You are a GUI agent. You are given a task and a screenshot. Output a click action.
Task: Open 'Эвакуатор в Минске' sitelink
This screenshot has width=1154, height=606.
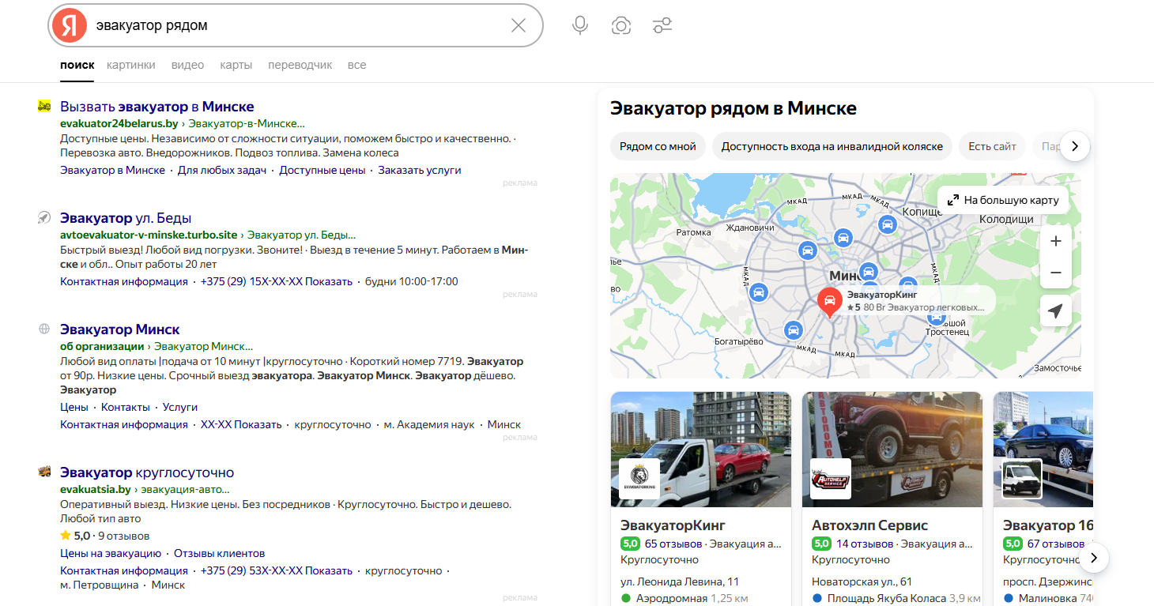click(113, 170)
